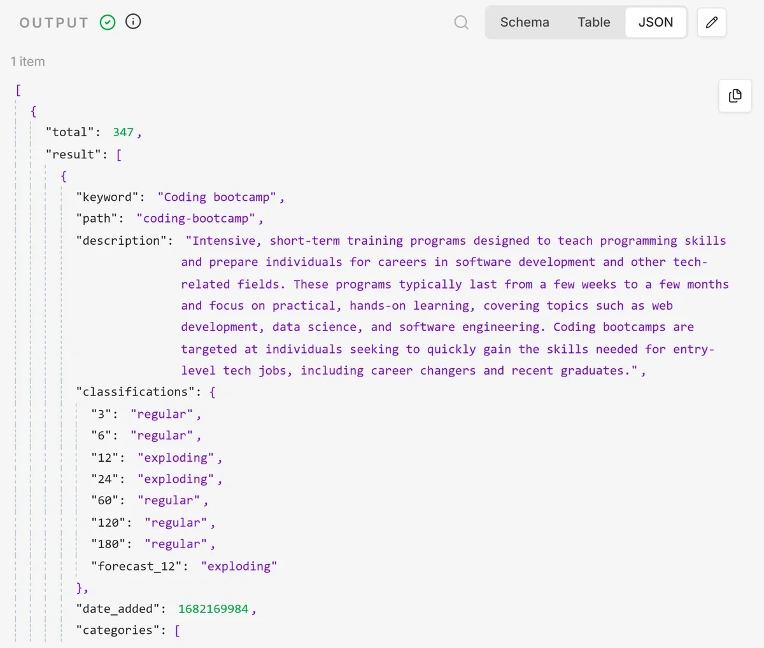Select the "6" classification key

[x=101, y=436]
